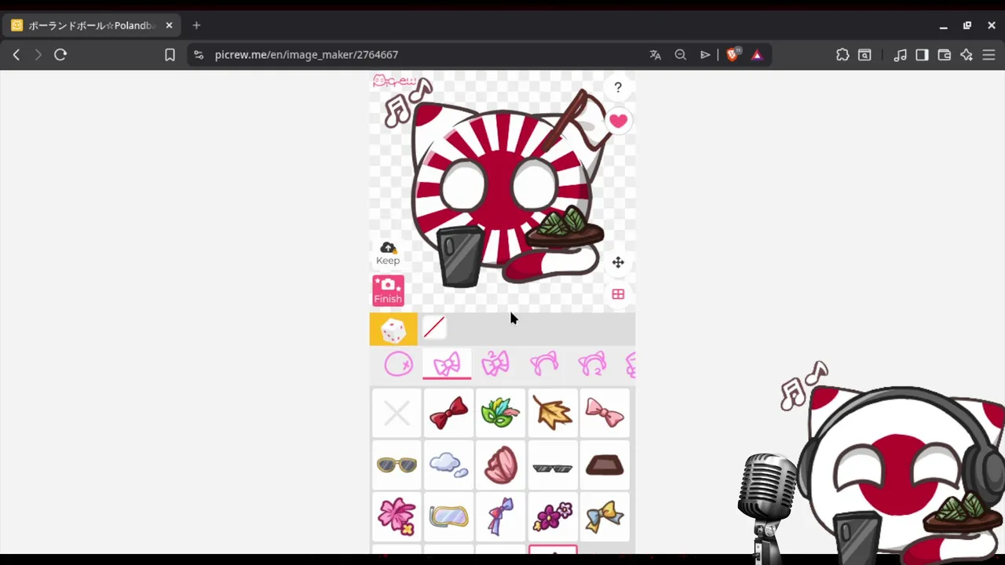The width and height of the screenshot is (1005, 565).
Task: Click the zoom out magnifier icon
Action: point(681,55)
